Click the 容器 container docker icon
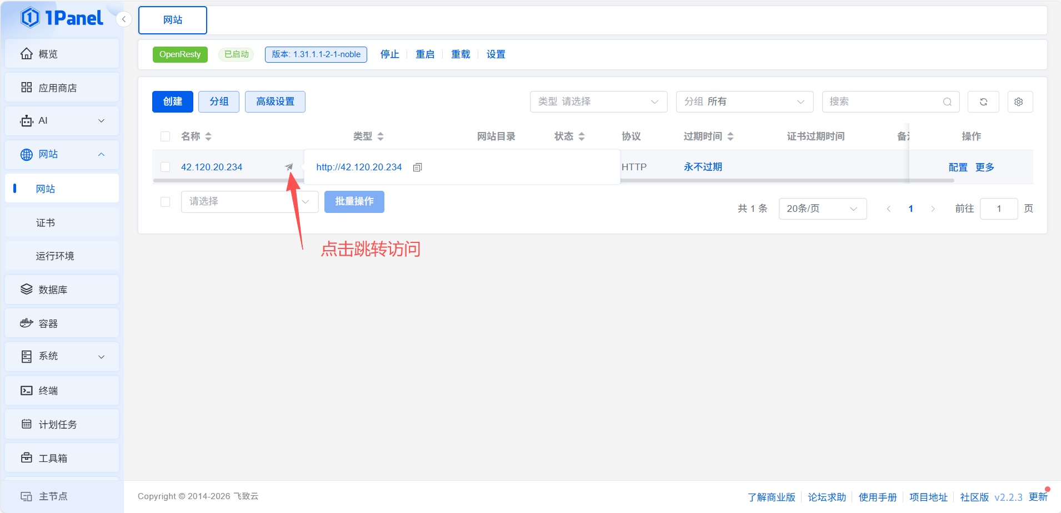The image size is (1061, 513). pyautogui.click(x=26, y=323)
